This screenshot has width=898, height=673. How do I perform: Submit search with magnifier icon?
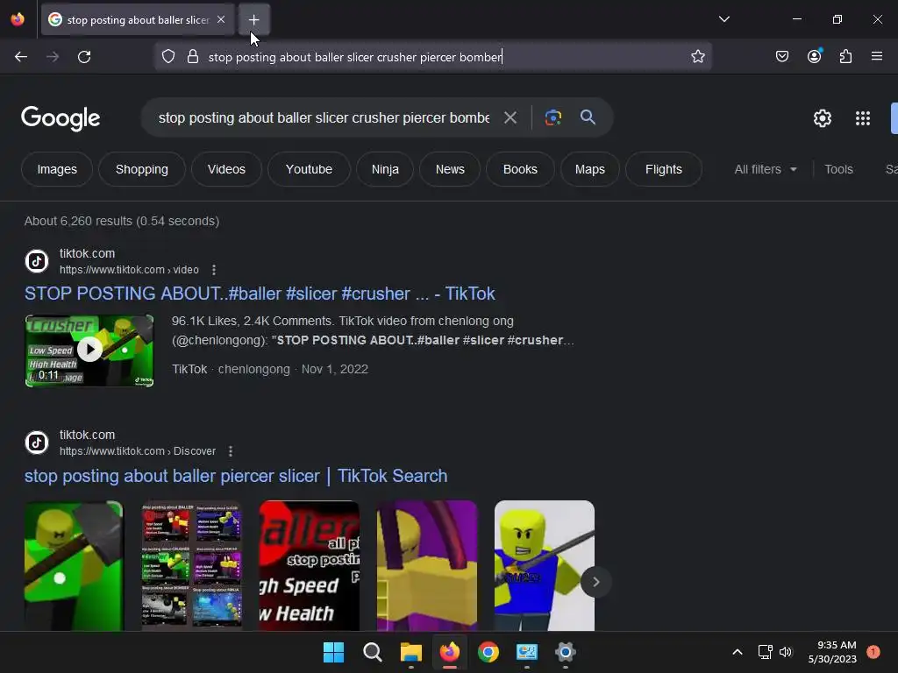[x=588, y=118]
